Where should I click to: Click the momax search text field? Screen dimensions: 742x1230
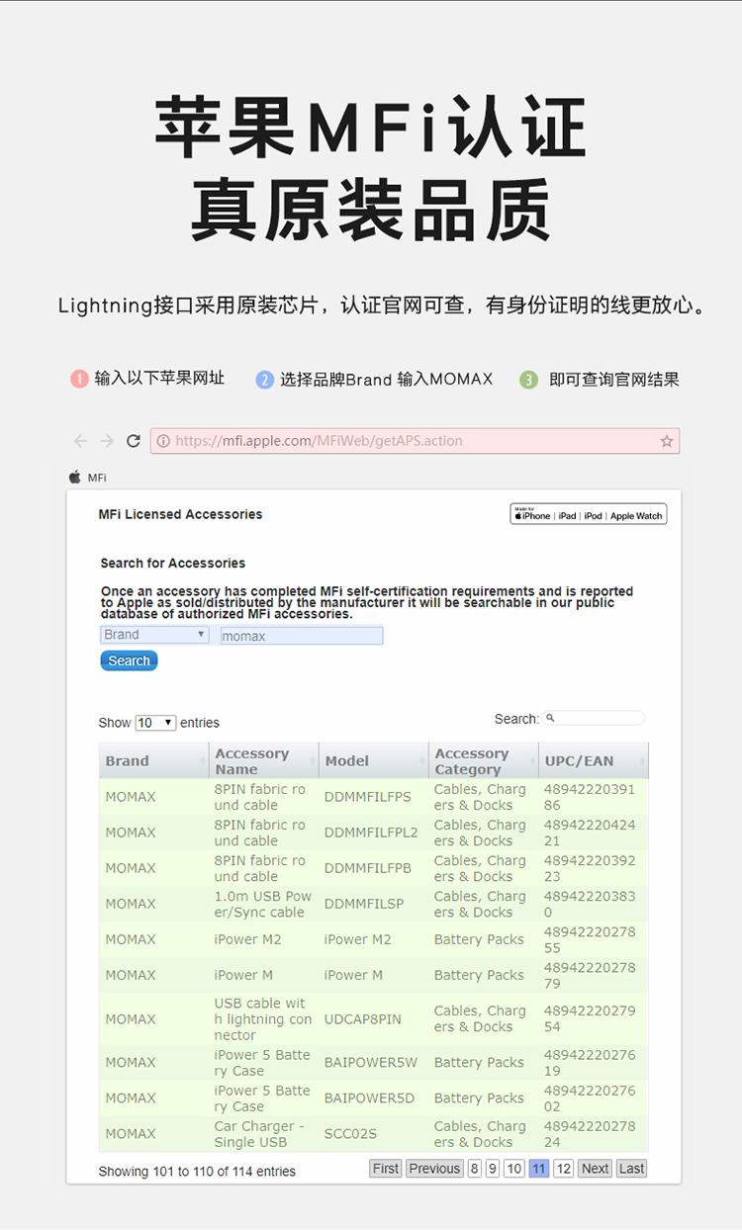[x=302, y=636]
